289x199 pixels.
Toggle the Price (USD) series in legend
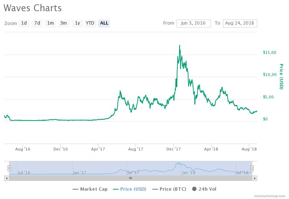point(130,189)
